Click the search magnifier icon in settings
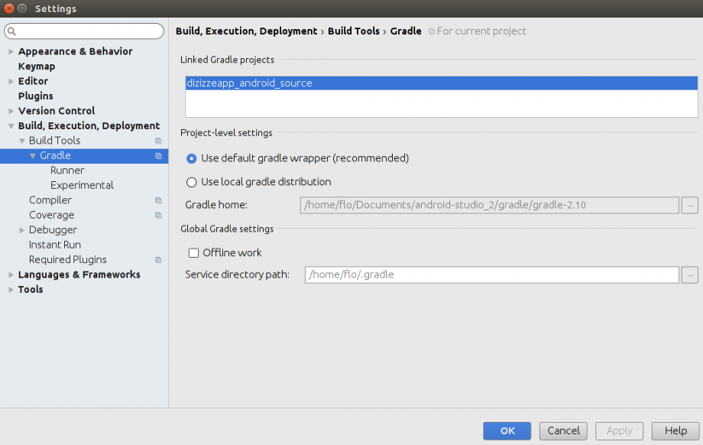 click(x=12, y=31)
